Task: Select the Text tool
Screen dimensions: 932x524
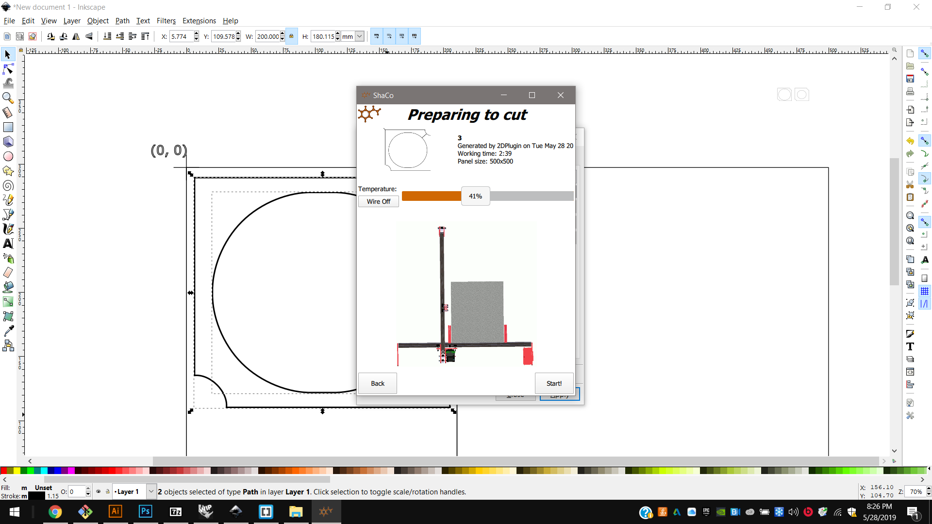Action: [8, 244]
